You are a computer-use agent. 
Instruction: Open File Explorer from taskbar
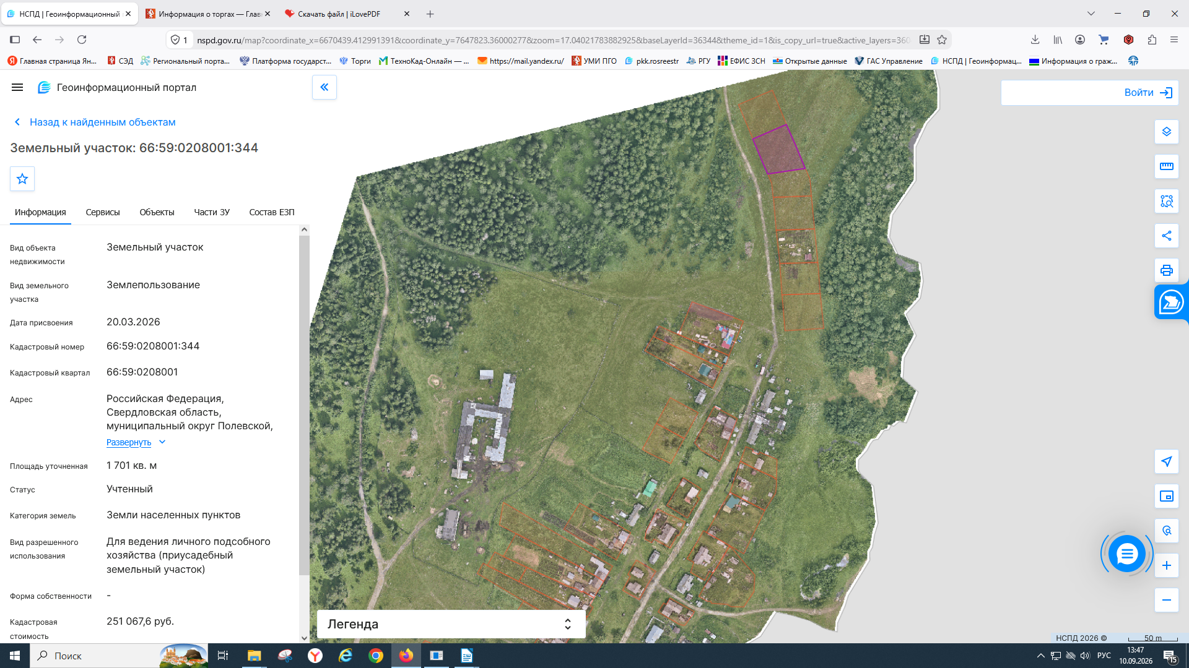coord(255,656)
